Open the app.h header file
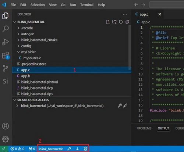 point(71,76)
